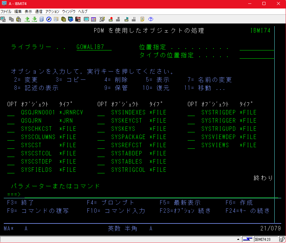Open help with question mark icon

(151, 19)
